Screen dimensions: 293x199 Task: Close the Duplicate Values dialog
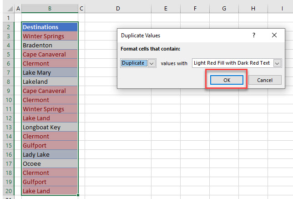pyautogui.click(x=274, y=35)
